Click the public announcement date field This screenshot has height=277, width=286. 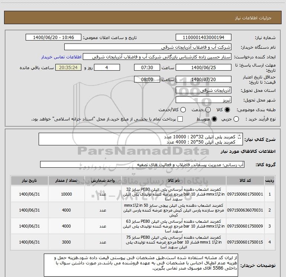coord(53,38)
